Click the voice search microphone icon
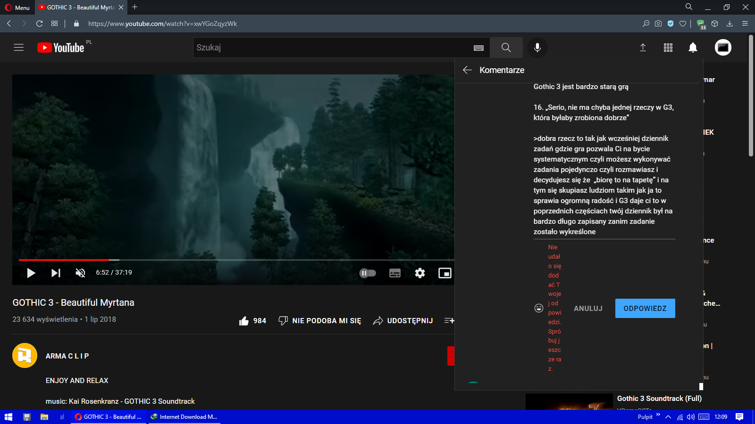755x424 pixels. coord(537,48)
